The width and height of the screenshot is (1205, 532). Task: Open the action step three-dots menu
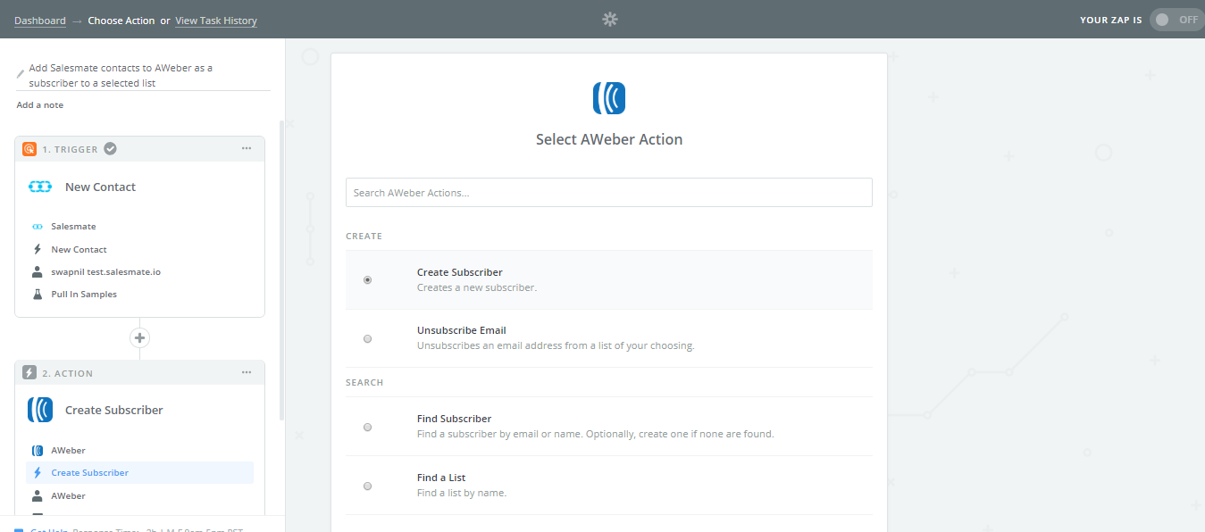247,373
